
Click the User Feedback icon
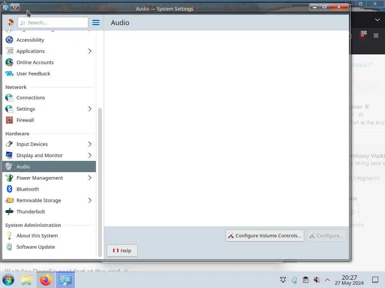[x=9, y=73]
